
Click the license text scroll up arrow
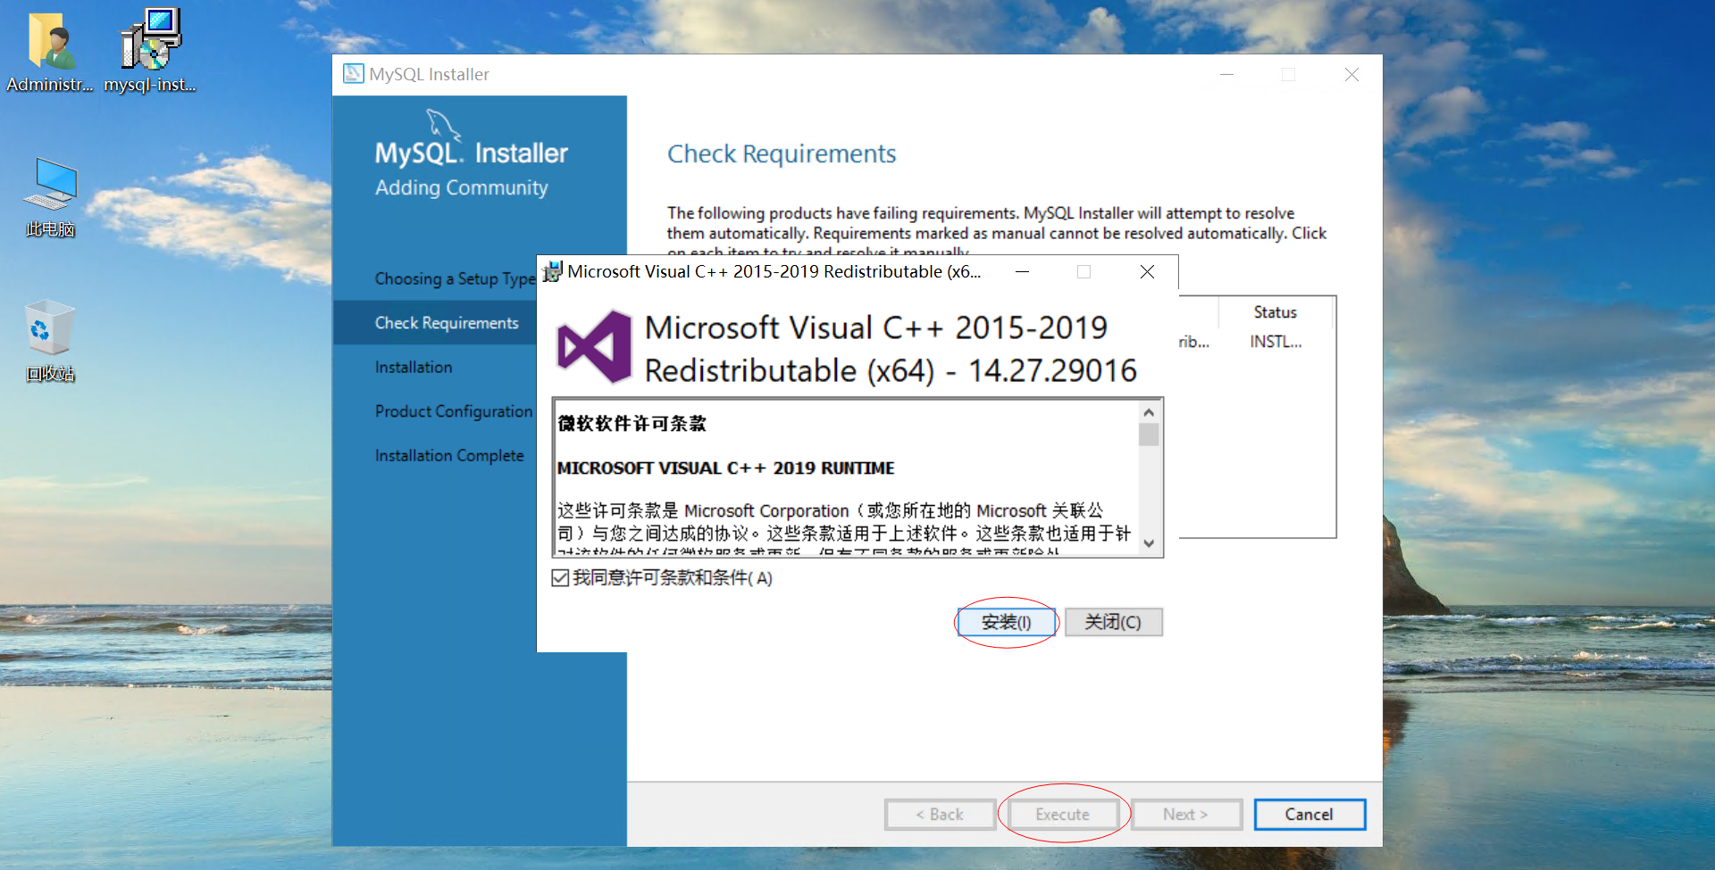[x=1149, y=412]
